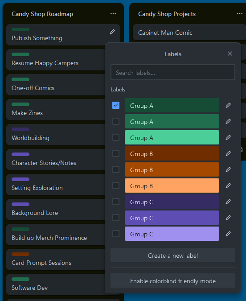
Task: Click the Search labels field
Action: coord(173,72)
